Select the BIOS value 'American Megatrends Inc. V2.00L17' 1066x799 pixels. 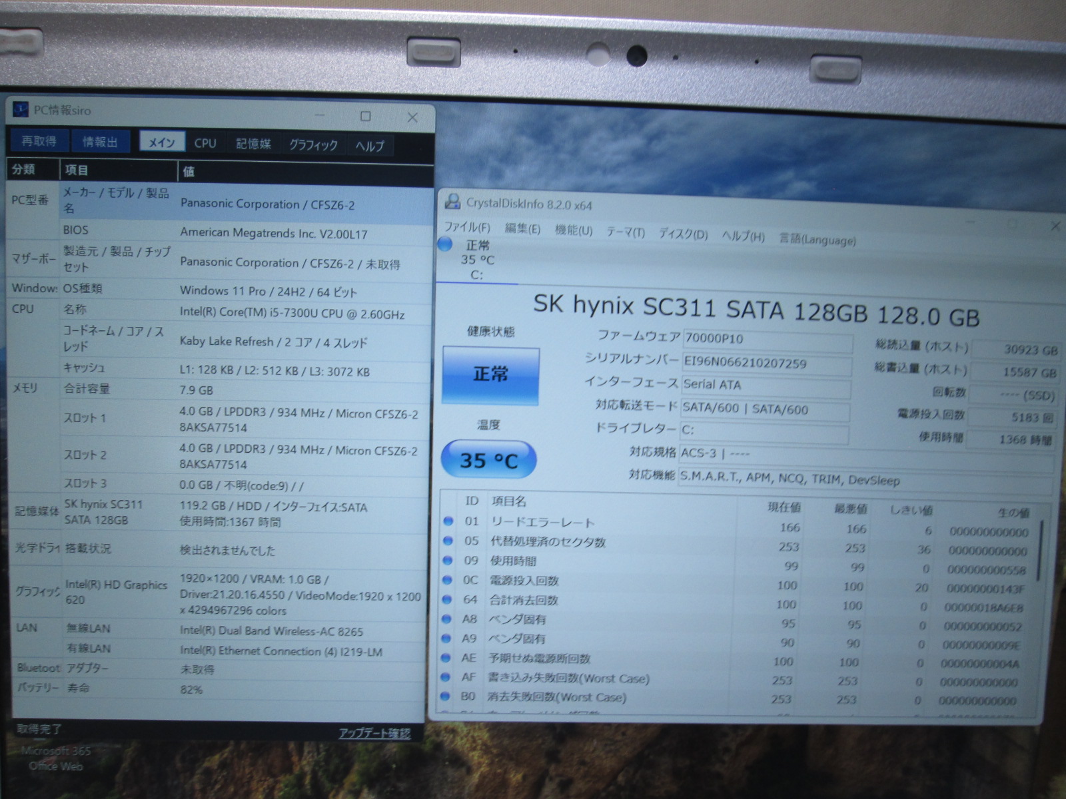[273, 233]
